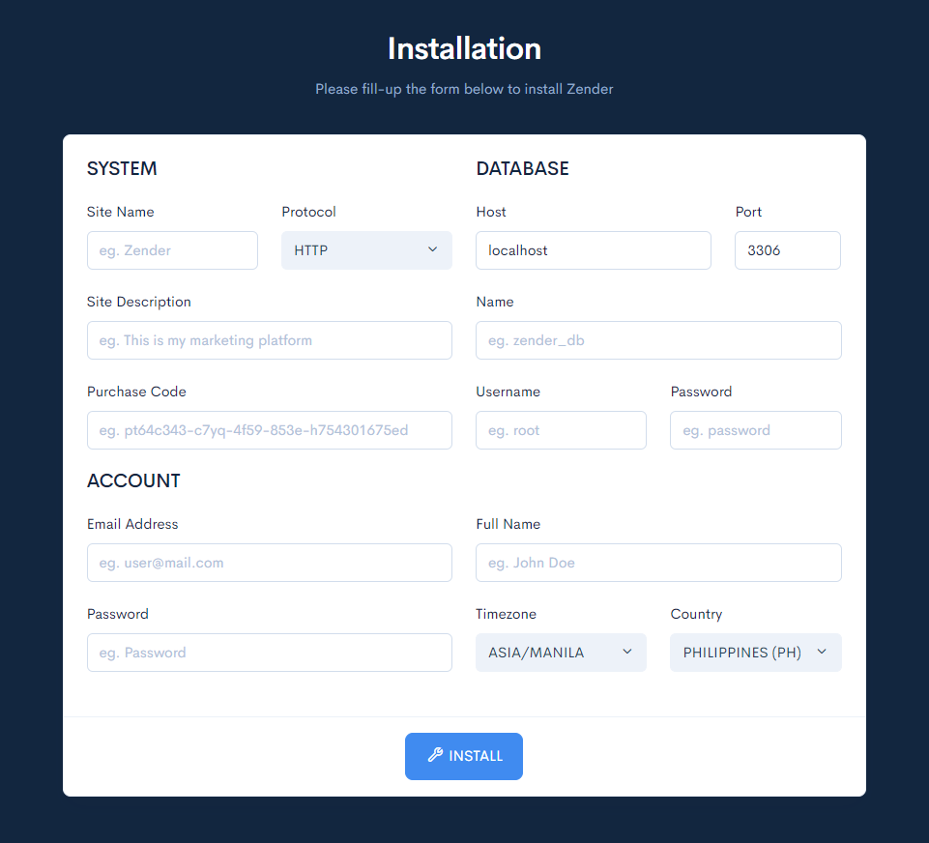Click the database Host field with localhost
The height and width of the screenshot is (843, 929).
pyautogui.click(x=593, y=250)
